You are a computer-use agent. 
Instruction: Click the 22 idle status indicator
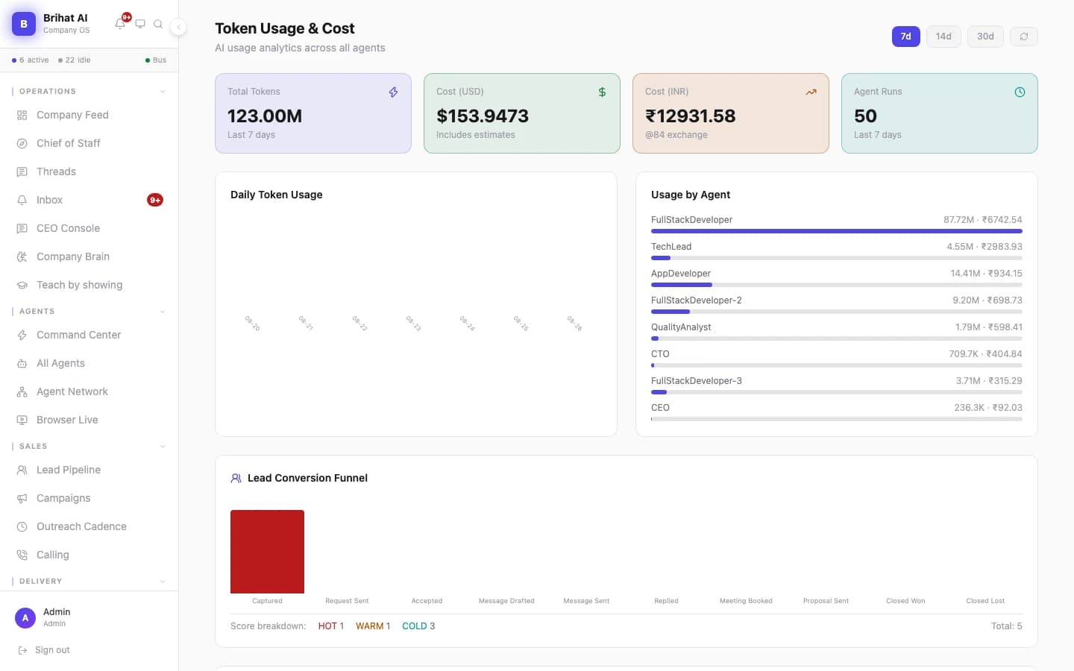(75, 60)
